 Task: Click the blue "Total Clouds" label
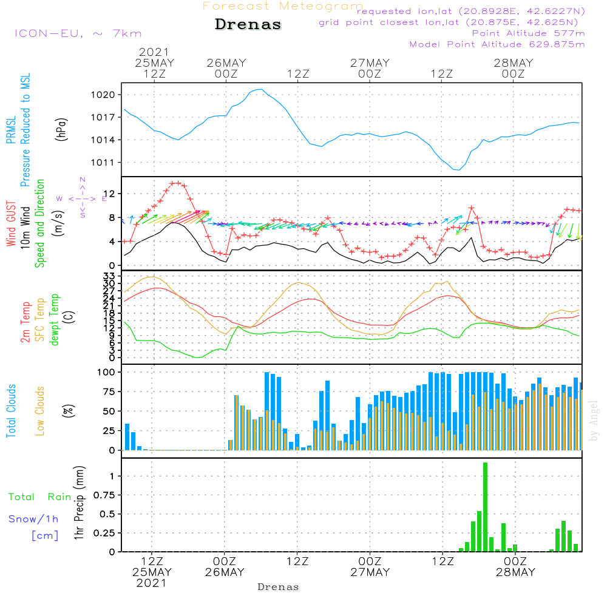click(11, 411)
